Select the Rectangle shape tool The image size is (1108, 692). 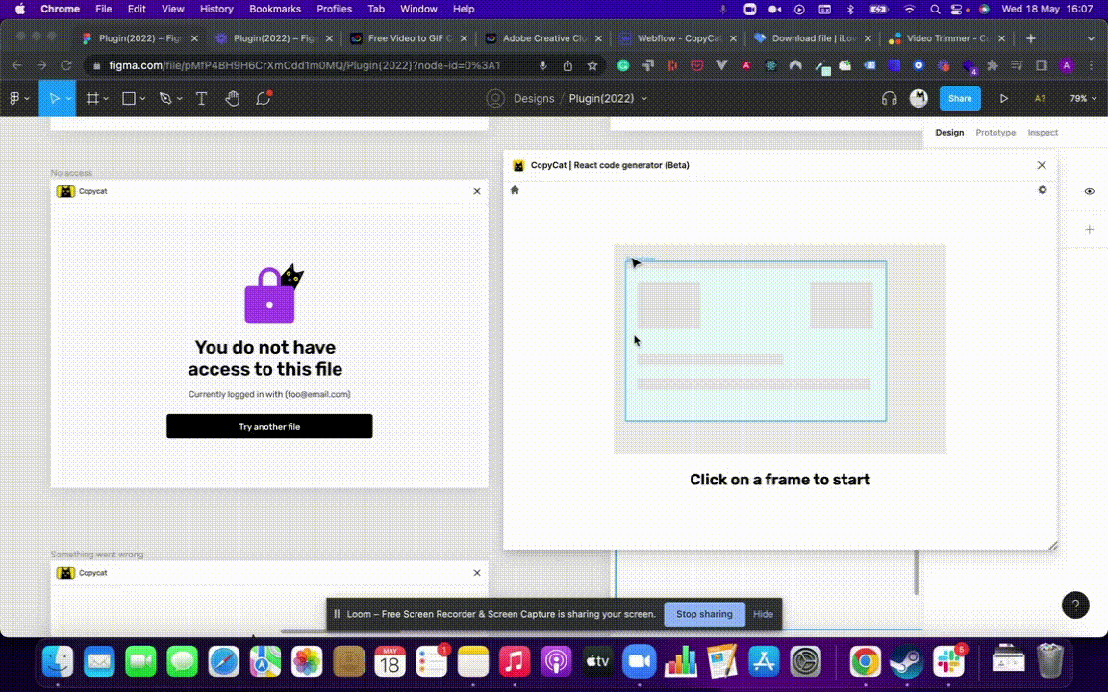pyautogui.click(x=129, y=99)
